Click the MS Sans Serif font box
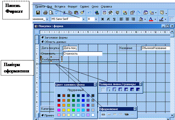Screen dimensions: 175x120 tap(66, 19)
